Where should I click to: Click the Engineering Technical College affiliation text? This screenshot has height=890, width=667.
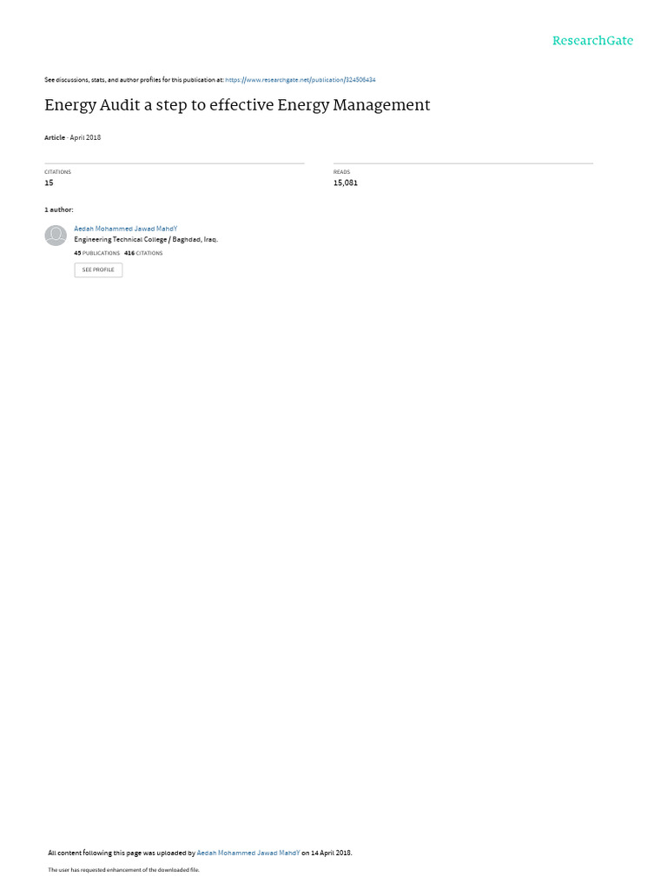[x=146, y=240]
